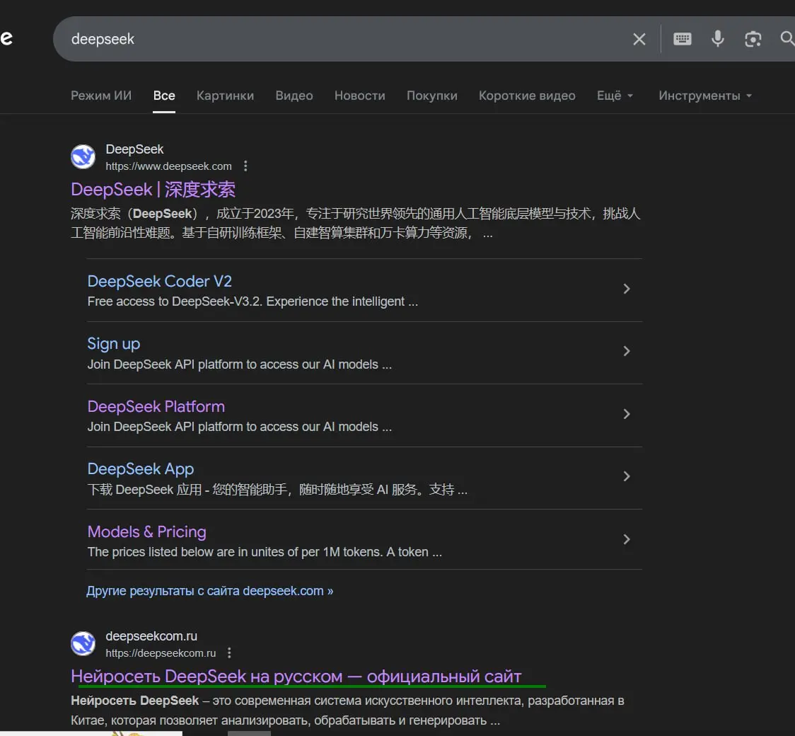Open search by image camera icon
Image resolution: width=795 pixels, height=736 pixels.
coord(753,39)
